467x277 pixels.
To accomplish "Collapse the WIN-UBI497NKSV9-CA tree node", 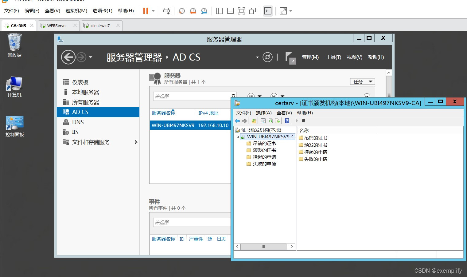I will point(238,137).
